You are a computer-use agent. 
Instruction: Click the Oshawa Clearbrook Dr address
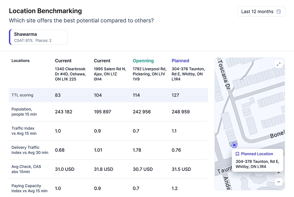(x=71, y=74)
